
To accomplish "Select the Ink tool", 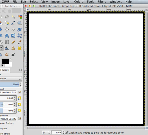I will (7, 48).
